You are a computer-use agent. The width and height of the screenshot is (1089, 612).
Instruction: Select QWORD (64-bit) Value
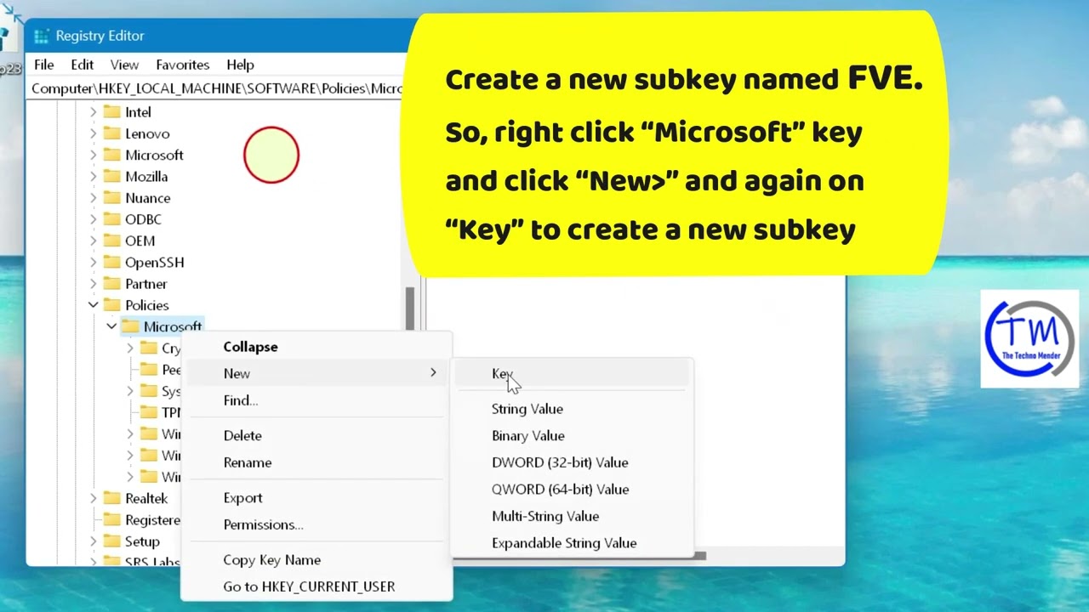point(572,489)
